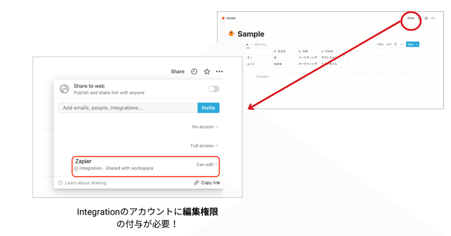Click help icon beside Learn about sharing
Image resolution: width=451 pixels, height=236 pixels.
60,183
